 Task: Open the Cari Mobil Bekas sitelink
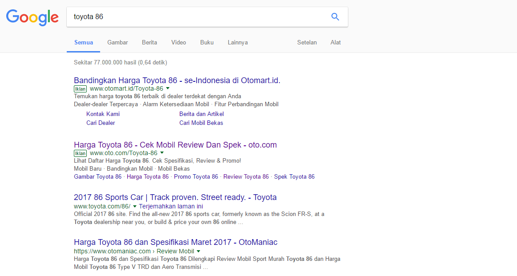[201, 123]
